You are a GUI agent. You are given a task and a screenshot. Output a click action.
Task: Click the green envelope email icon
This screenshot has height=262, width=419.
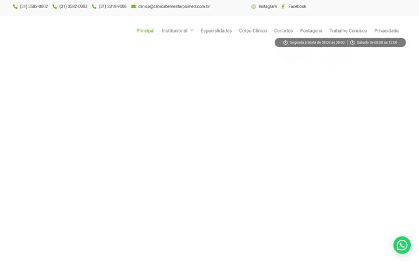point(133,6)
